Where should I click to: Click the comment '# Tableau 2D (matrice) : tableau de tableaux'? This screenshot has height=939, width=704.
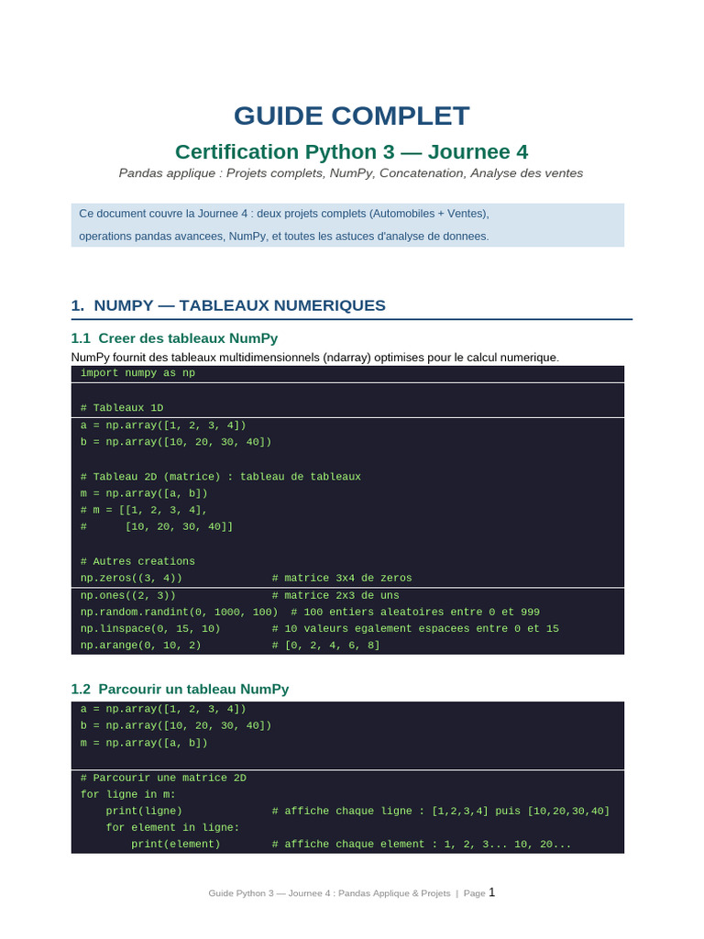tap(220, 477)
